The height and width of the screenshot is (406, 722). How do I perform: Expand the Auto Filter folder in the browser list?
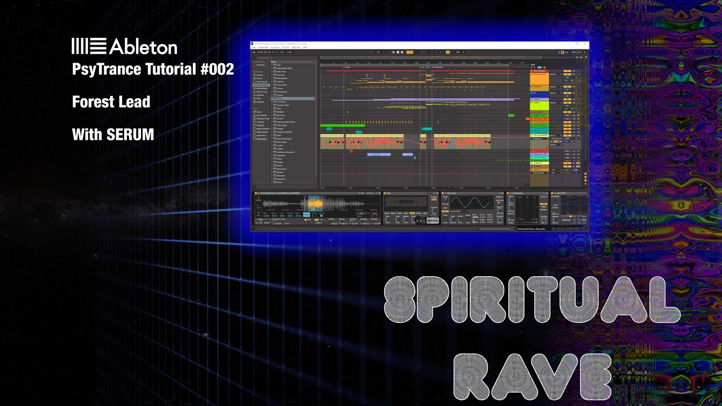[272, 72]
